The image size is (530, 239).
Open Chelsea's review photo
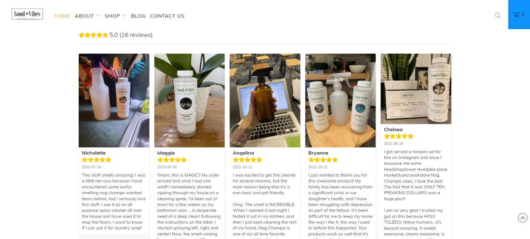pos(416,89)
